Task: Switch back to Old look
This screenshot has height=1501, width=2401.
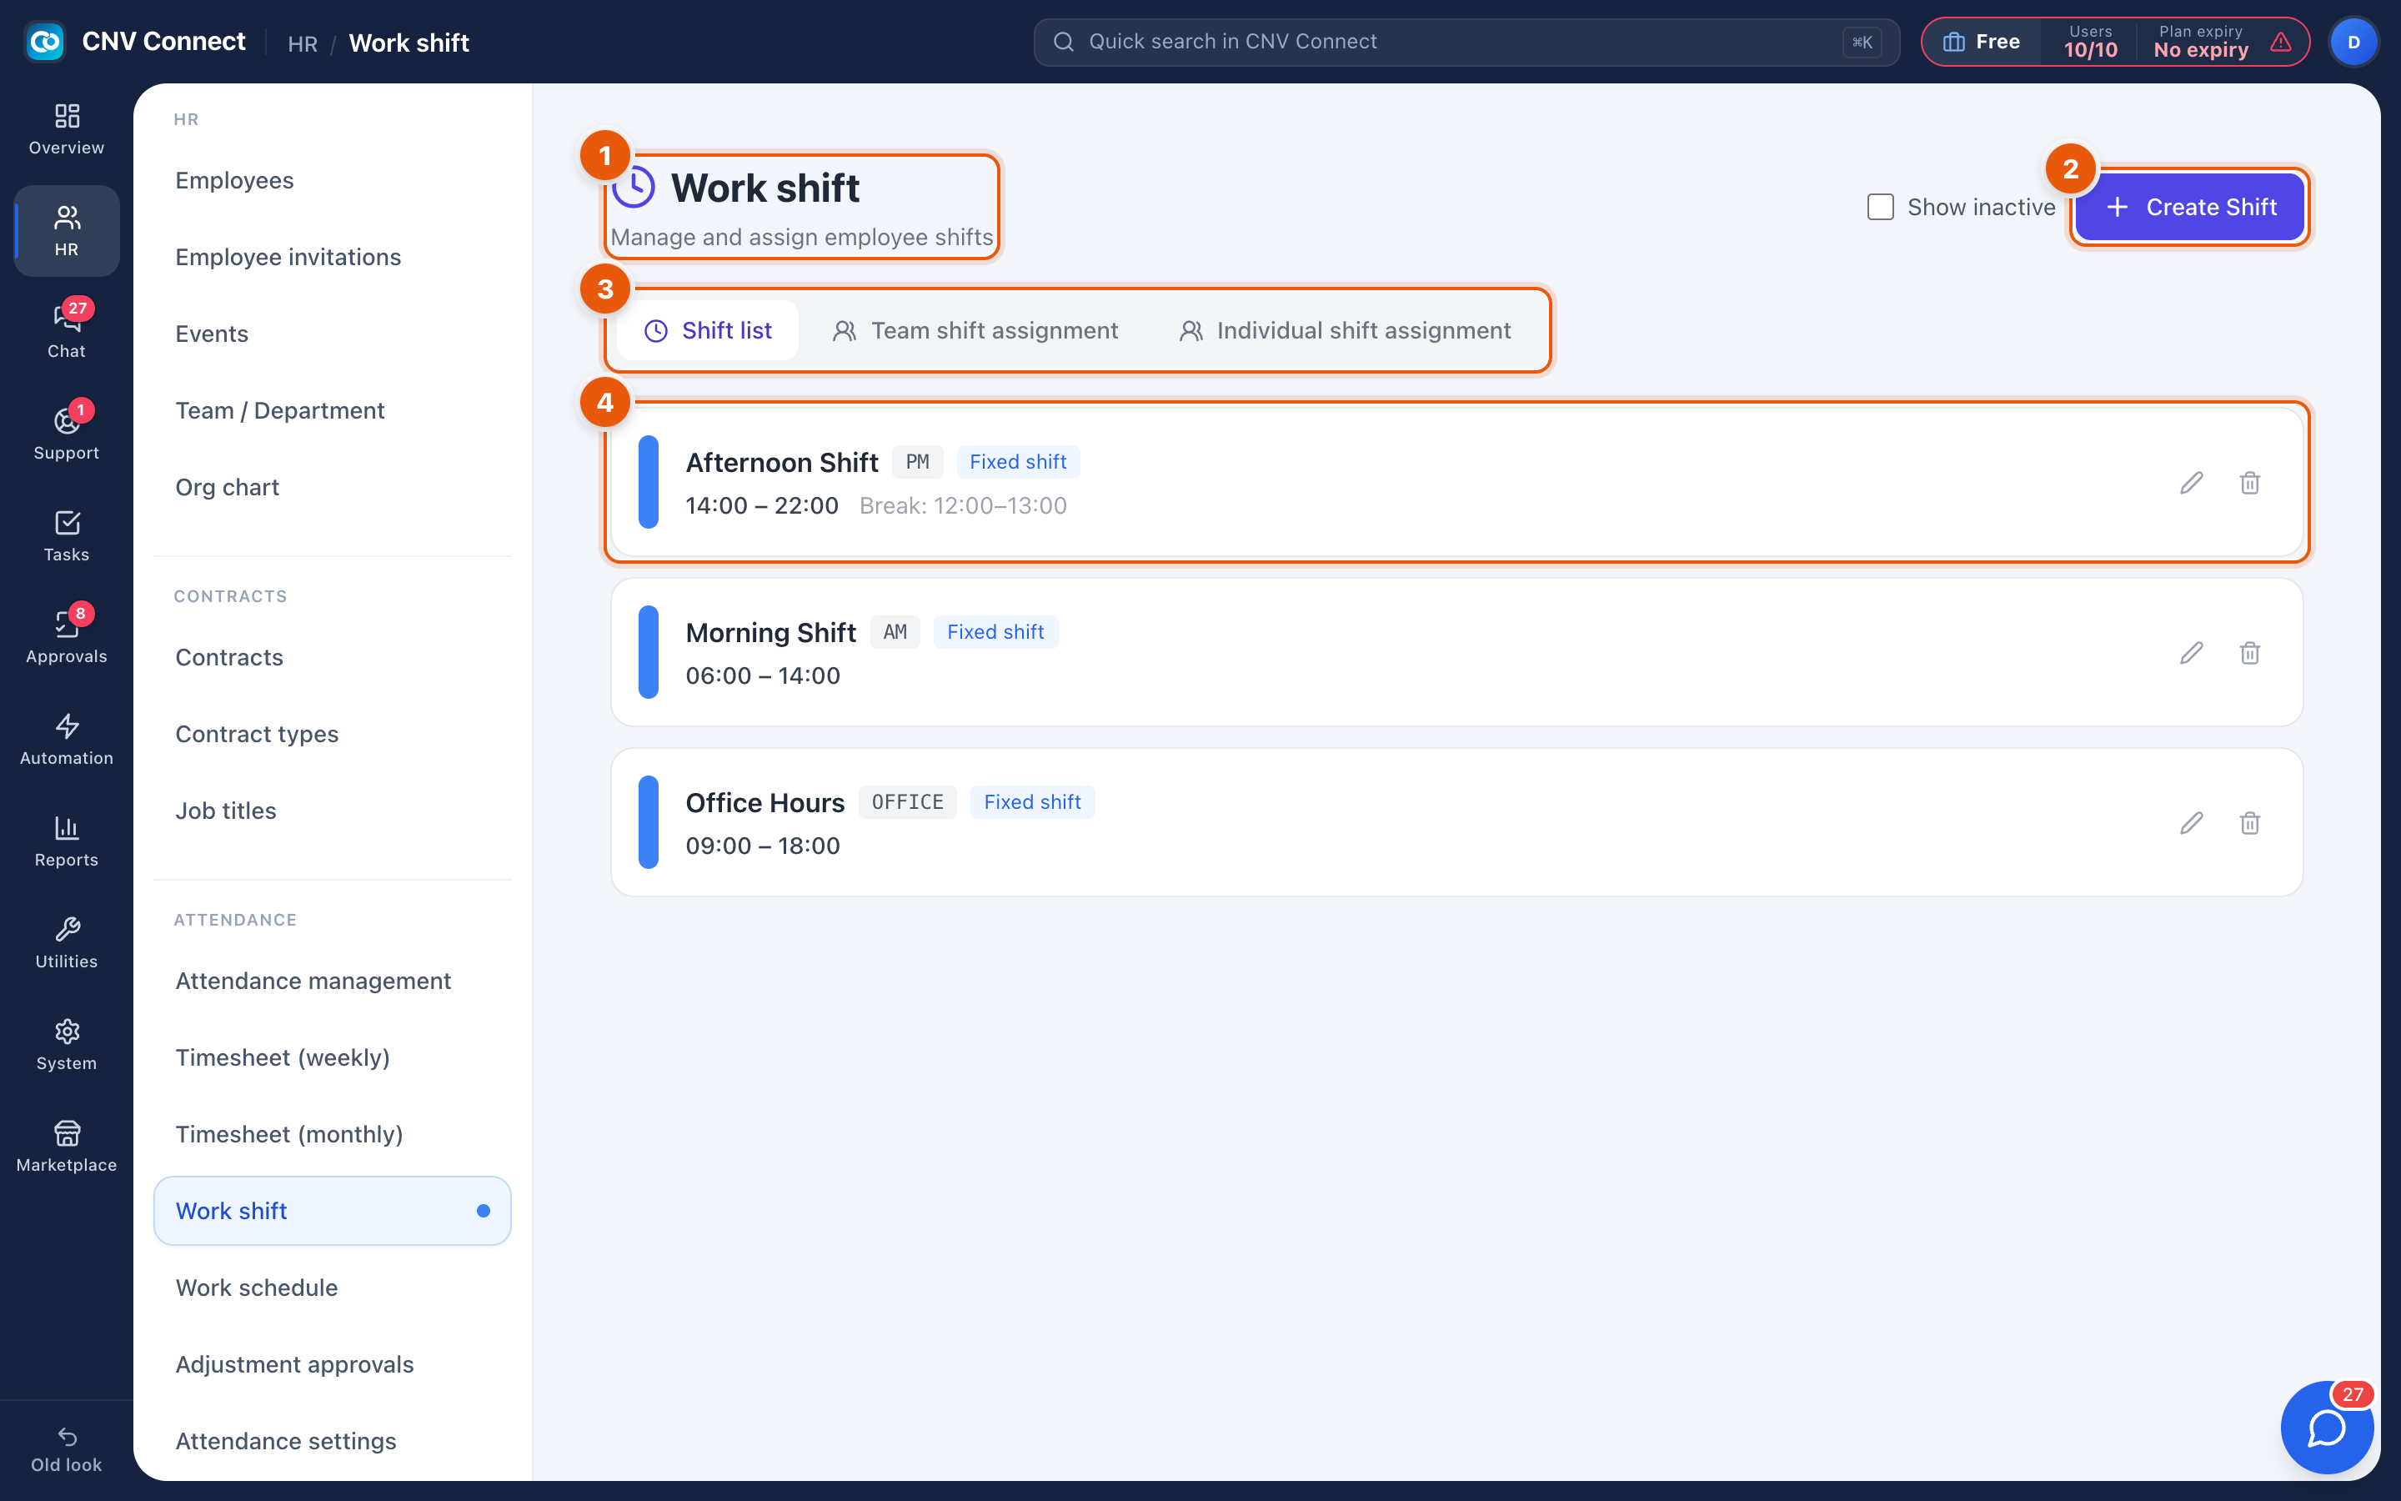Action: click(x=67, y=1449)
